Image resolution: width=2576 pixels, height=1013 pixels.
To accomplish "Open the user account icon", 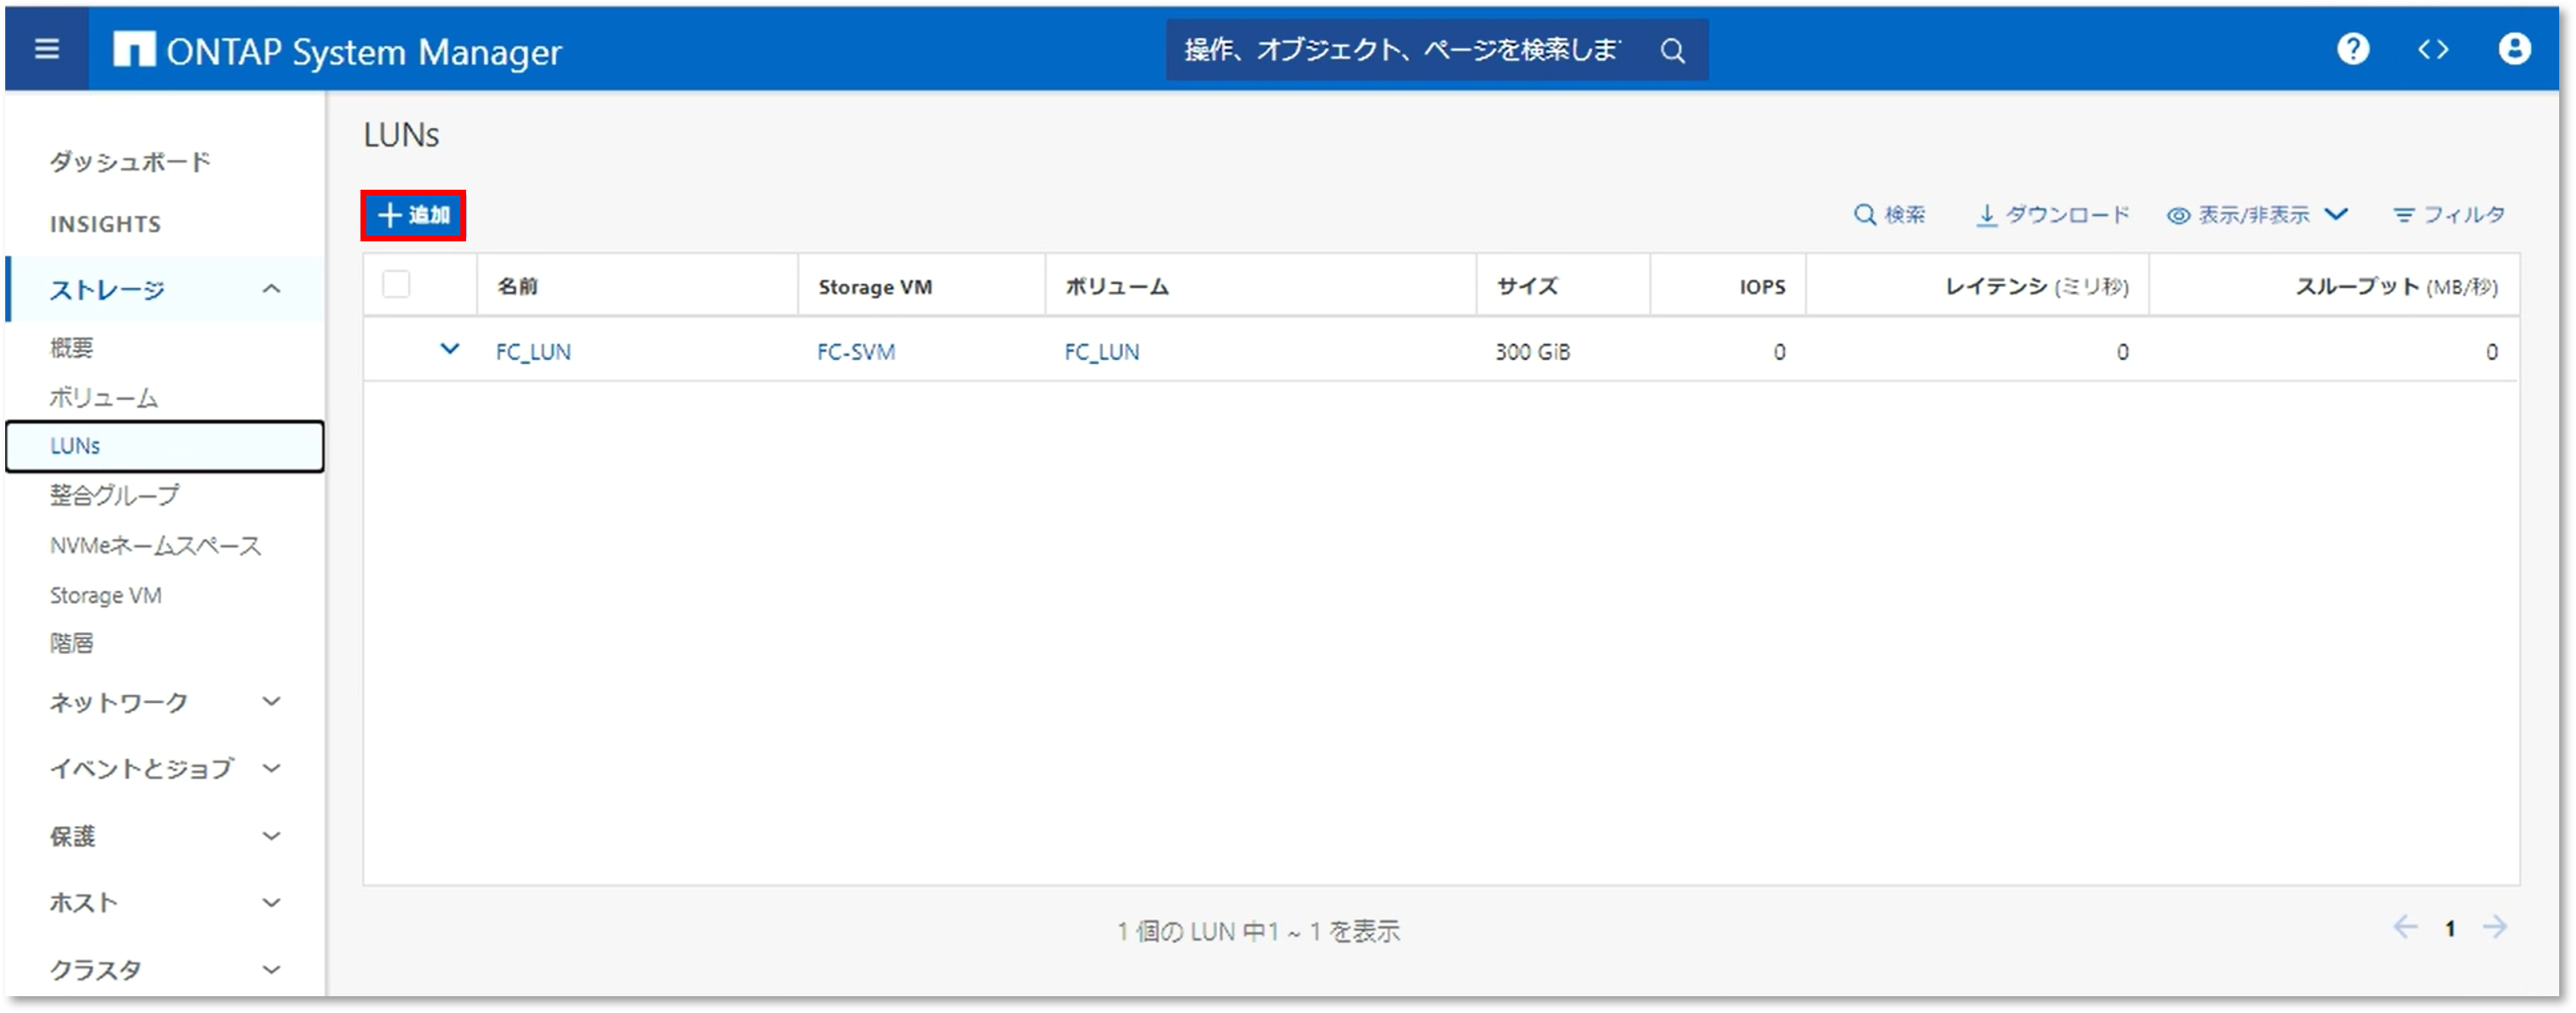I will click(x=2514, y=49).
